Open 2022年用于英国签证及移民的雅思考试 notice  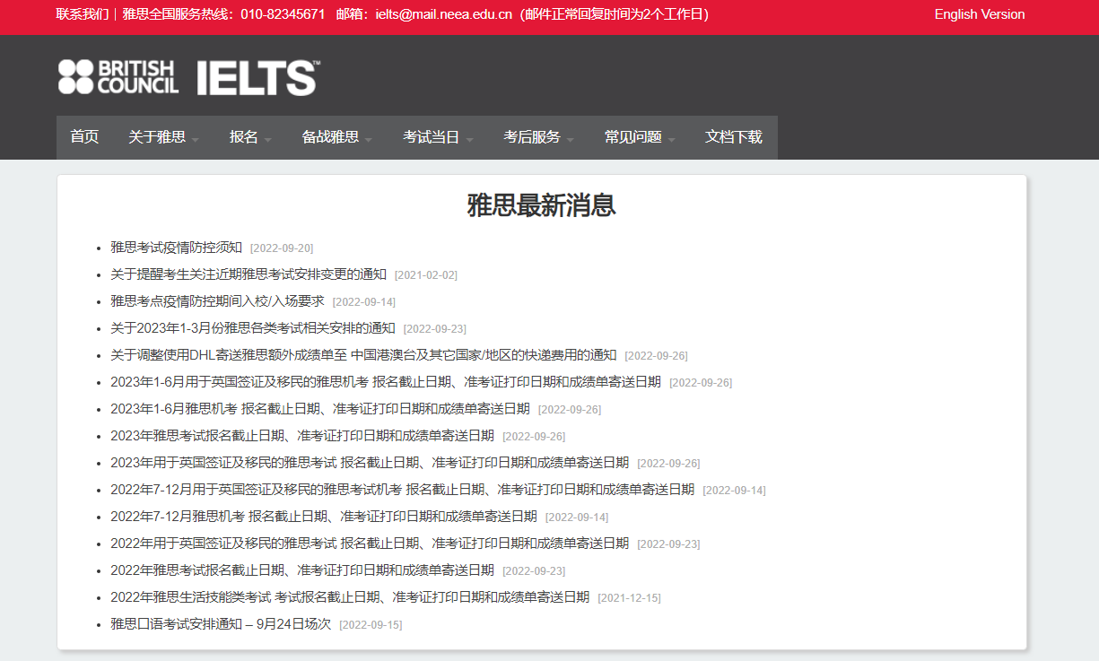[370, 544]
